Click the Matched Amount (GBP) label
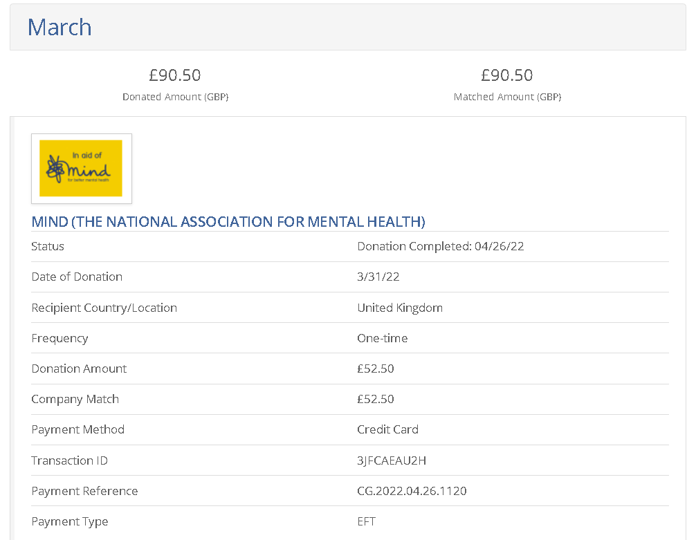This screenshot has height=540, width=696. click(x=507, y=97)
